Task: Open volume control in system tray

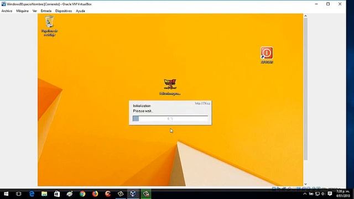Action: tap(323, 194)
